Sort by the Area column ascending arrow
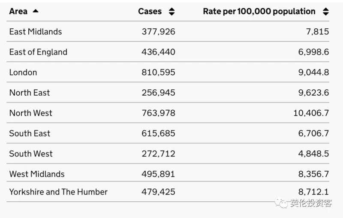The image size is (343, 218). coord(36,11)
